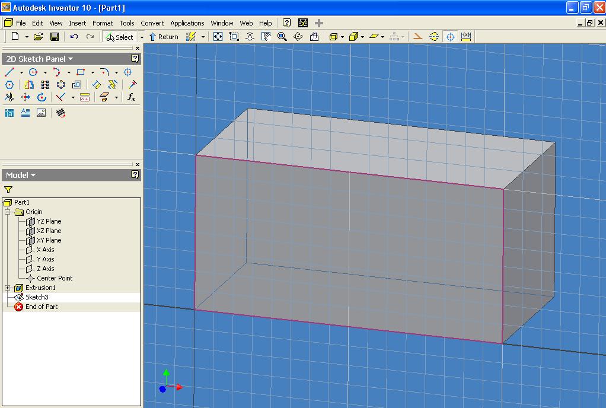
Task: Open the View menu
Action: 56,23
